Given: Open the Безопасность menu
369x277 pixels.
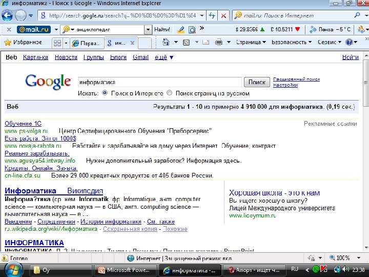Looking at the screenshot, I should pos(292,43).
